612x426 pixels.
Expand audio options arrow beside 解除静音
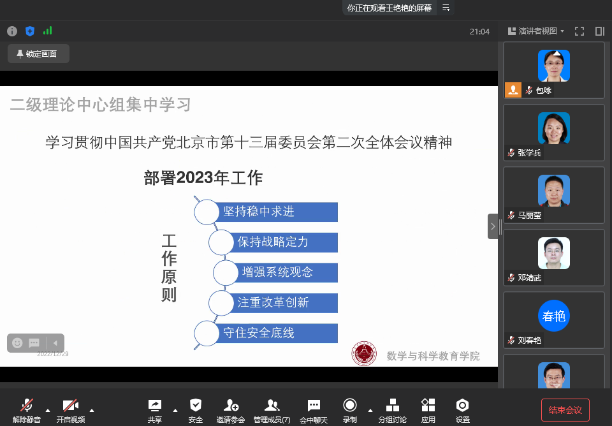point(48,411)
